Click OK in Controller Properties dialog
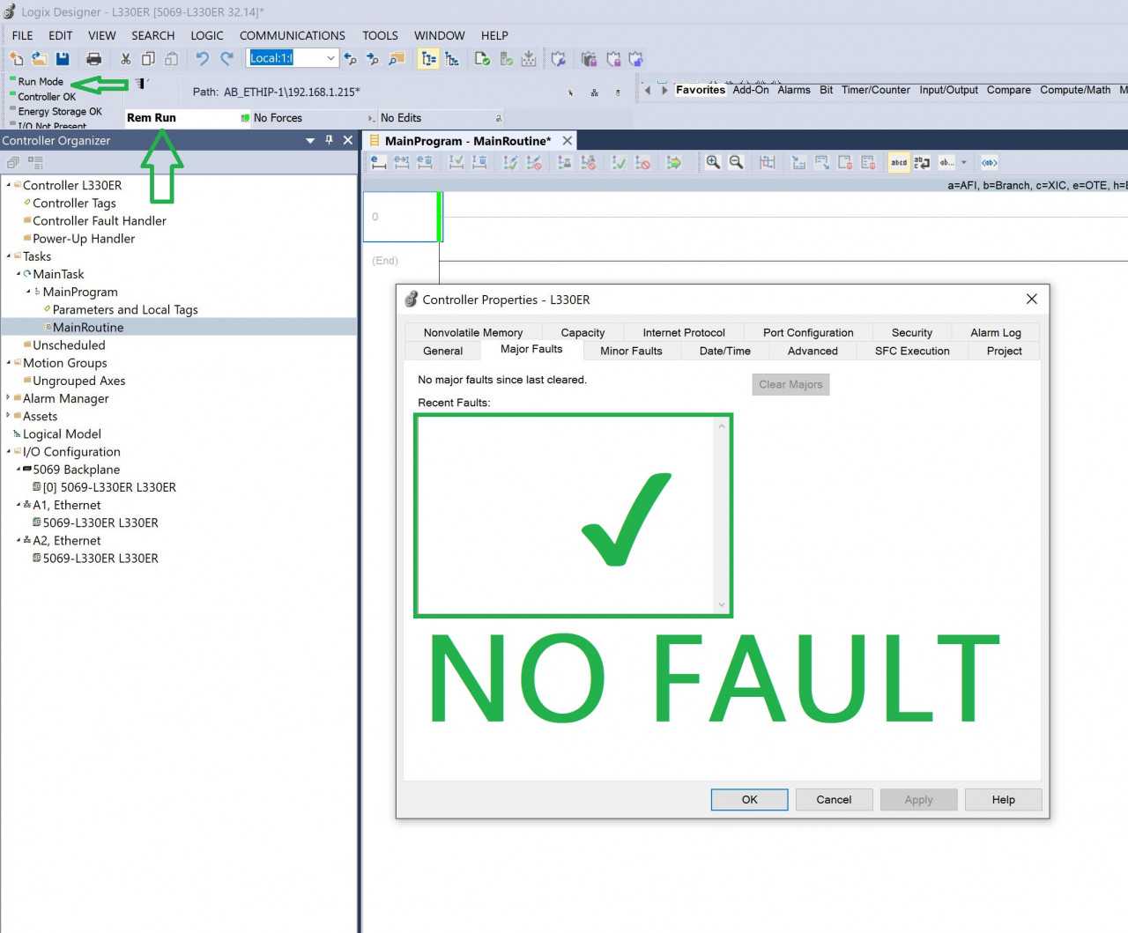This screenshot has height=933, width=1128. pos(749,800)
